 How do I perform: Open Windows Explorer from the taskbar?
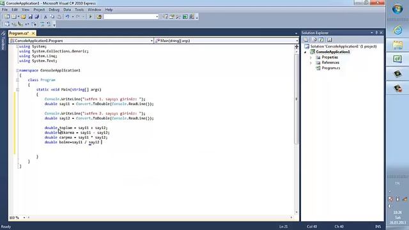(x=397, y=45)
